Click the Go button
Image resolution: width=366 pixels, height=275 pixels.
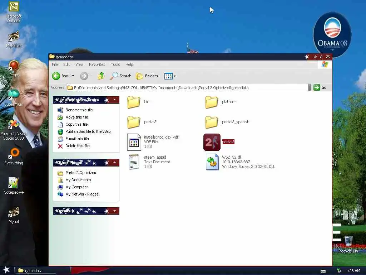(320, 87)
